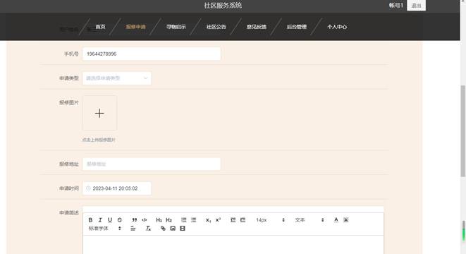466x254 pixels.
Task: Open 后台管理 navigation item
Action: (x=297, y=27)
